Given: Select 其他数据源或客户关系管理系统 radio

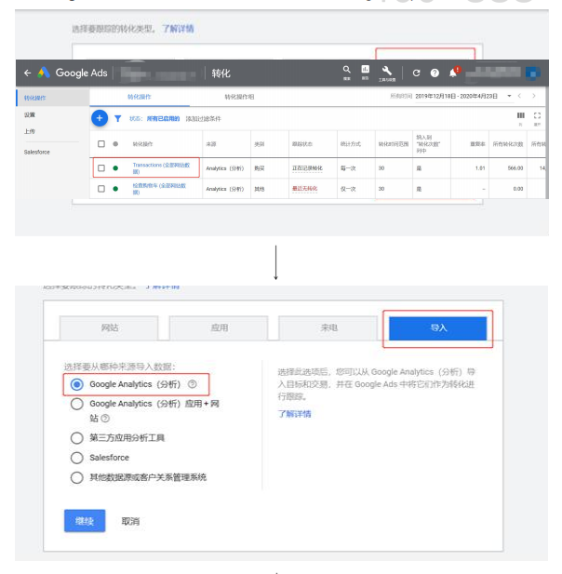Looking at the screenshot, I should coord(77,477).
